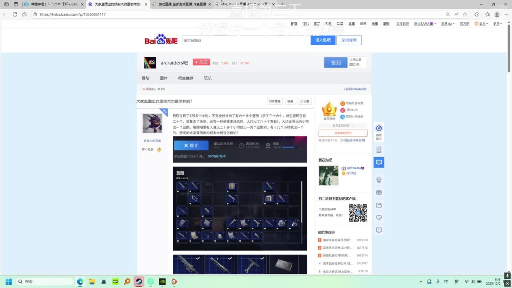
Task: Click the blue chat bubble sidebar icon
Action: [x=379, y=162]
